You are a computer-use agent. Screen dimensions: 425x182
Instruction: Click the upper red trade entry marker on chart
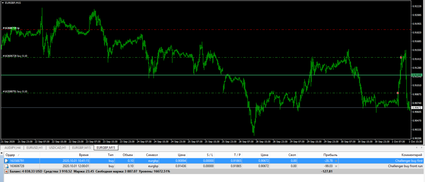(401, 58)
